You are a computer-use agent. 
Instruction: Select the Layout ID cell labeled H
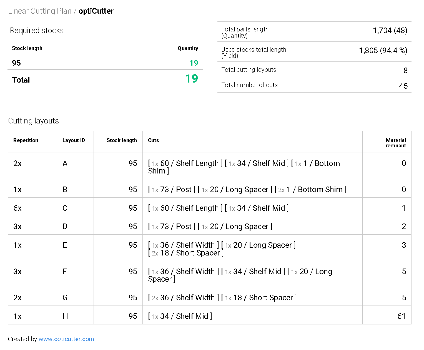[x=65, y=316]
